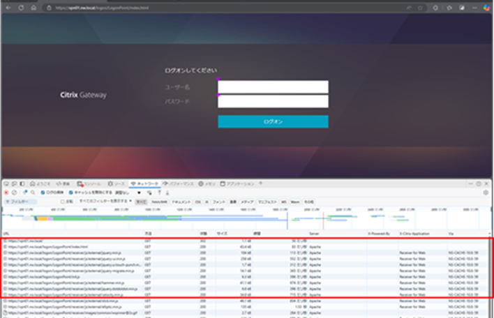Click the パスワード input field
Screen dimensions: 494x318
tap(273, 101)
